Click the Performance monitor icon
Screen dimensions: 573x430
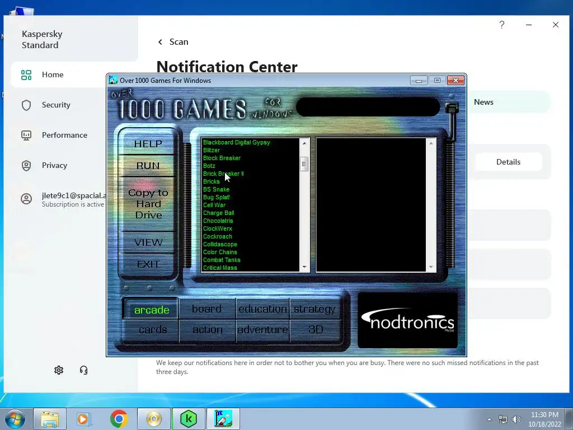click(26, 135)
